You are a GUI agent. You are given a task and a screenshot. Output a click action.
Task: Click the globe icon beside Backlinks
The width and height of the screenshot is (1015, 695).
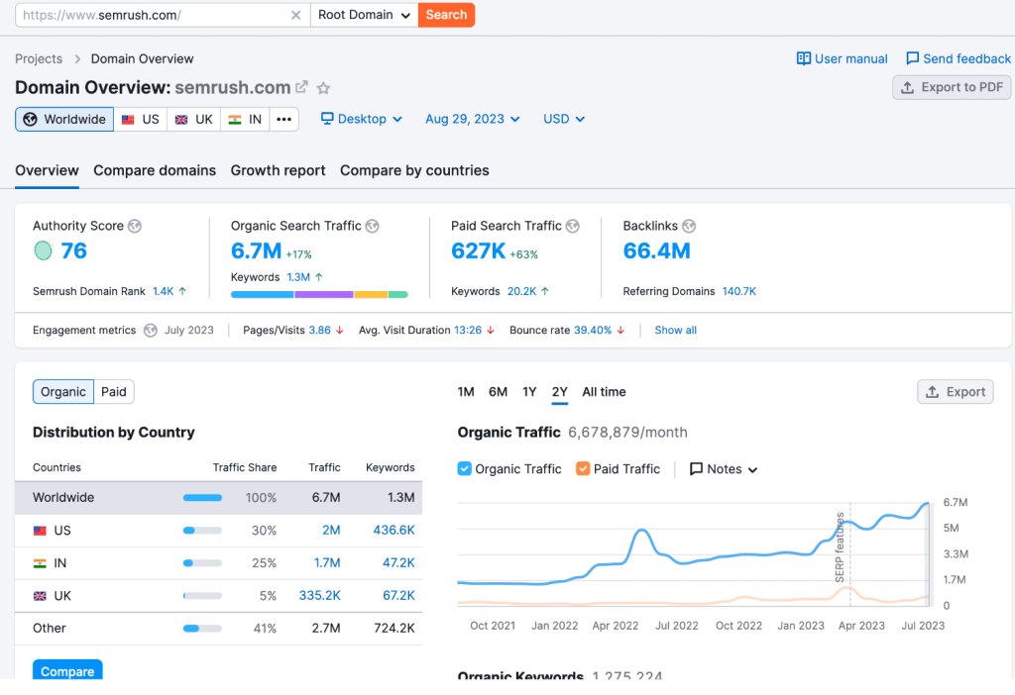(x=689, y=226)
